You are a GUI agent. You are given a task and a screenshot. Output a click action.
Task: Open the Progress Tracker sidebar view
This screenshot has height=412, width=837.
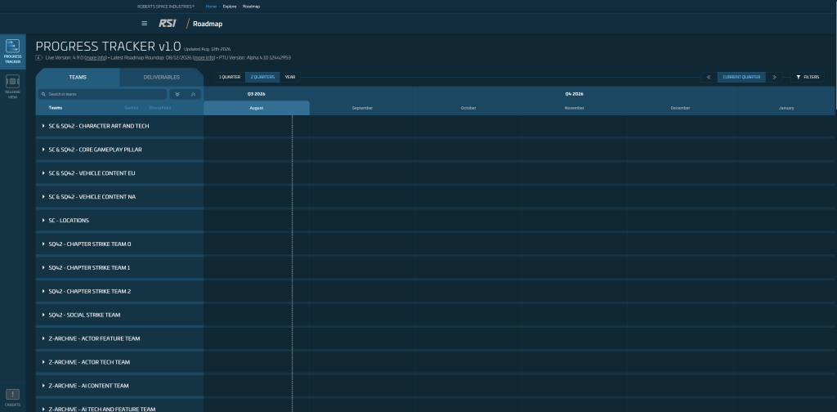(13, 51)
